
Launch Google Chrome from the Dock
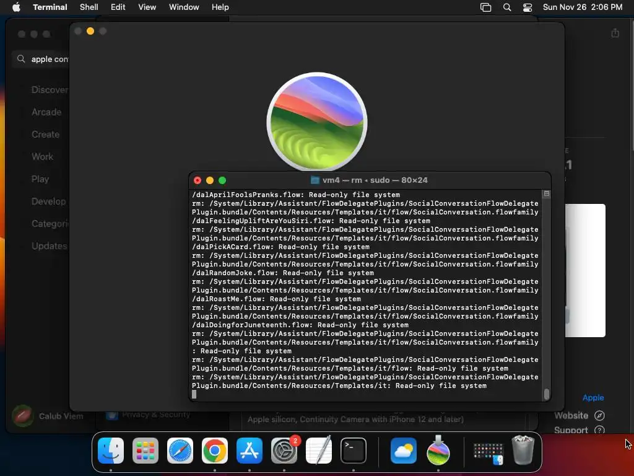click(215, 451)
